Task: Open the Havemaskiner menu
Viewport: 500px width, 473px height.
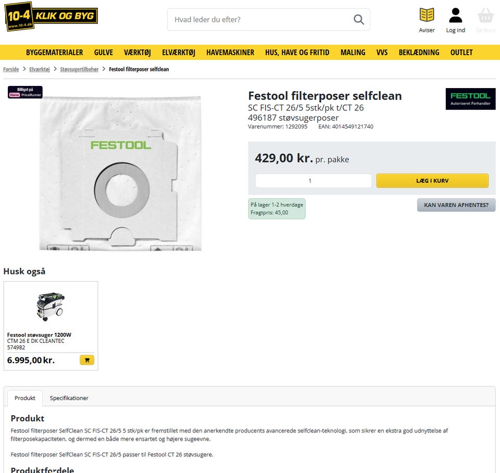Action: (x=230, y=53)
